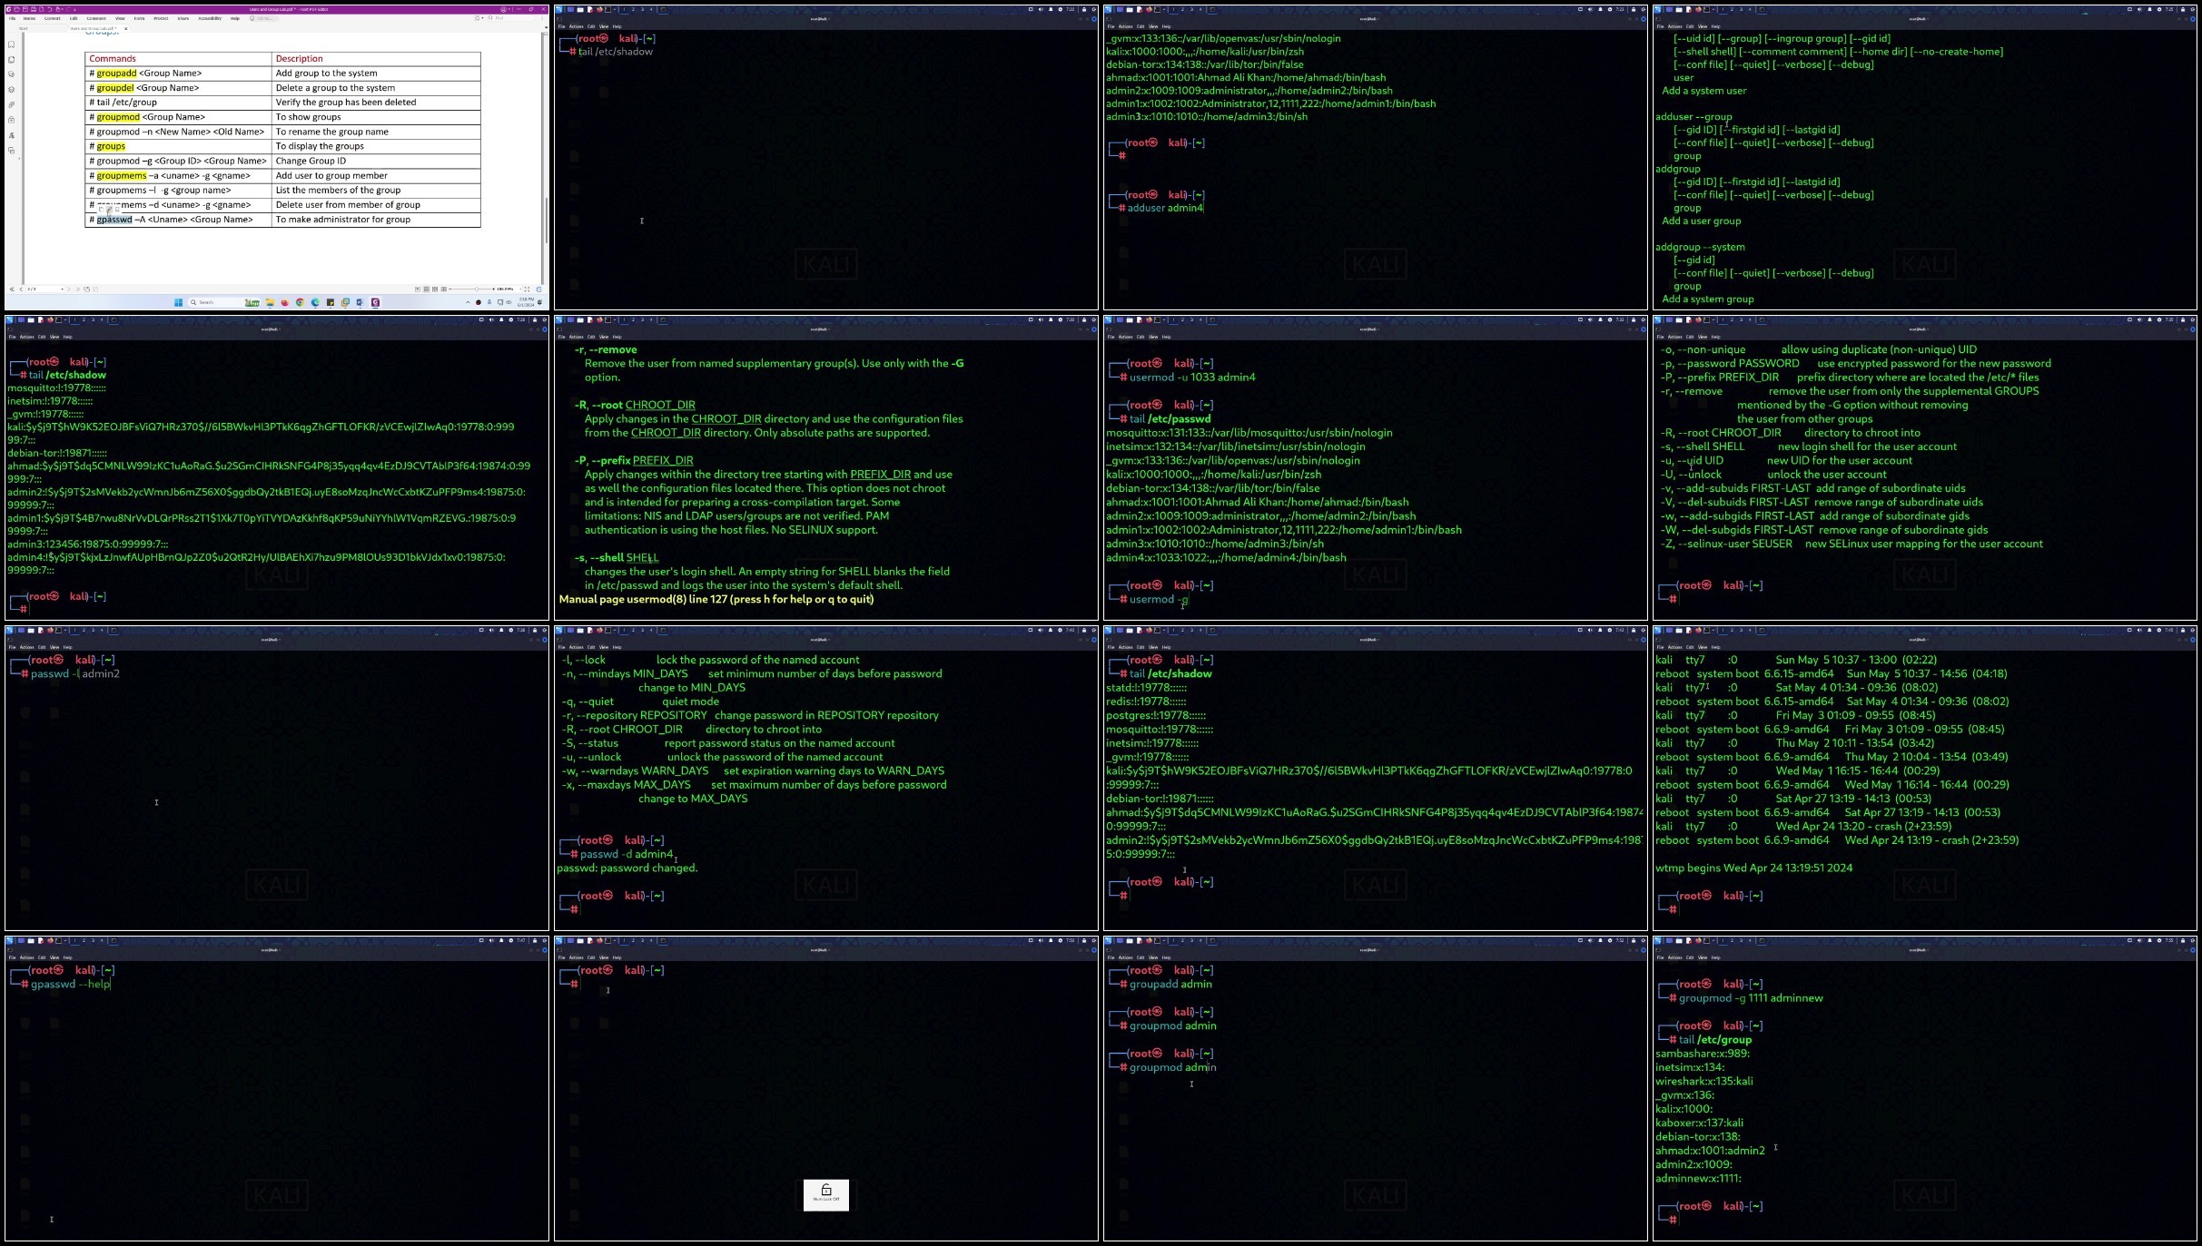Click the Num Lock Off popup in the terminal
Viewport: 2202px width, 1246px height.
coord(825,1194)
